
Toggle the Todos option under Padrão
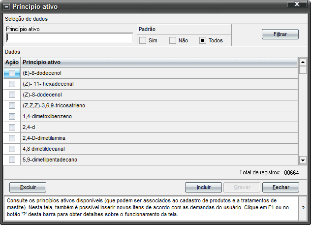[203, 40]
